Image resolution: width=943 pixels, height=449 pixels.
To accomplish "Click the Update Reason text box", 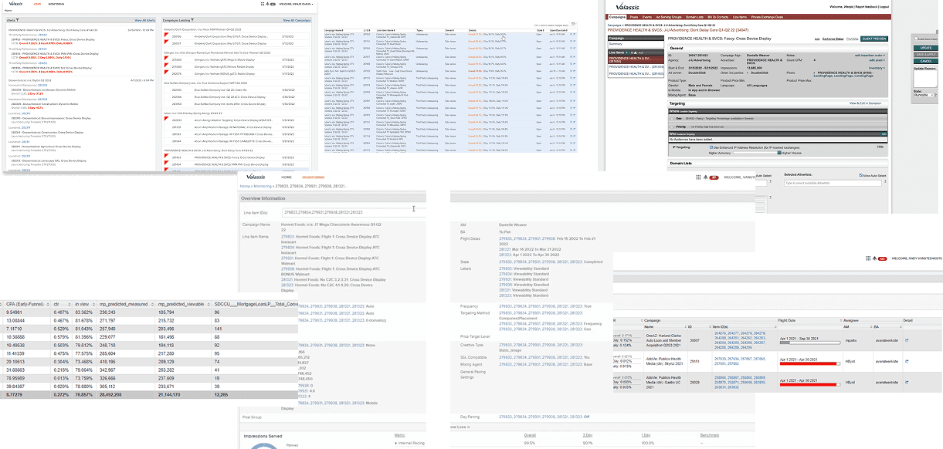I will pyautogui.click(x=925, y=78).
